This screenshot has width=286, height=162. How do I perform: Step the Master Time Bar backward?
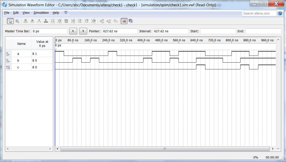(73, 31)
